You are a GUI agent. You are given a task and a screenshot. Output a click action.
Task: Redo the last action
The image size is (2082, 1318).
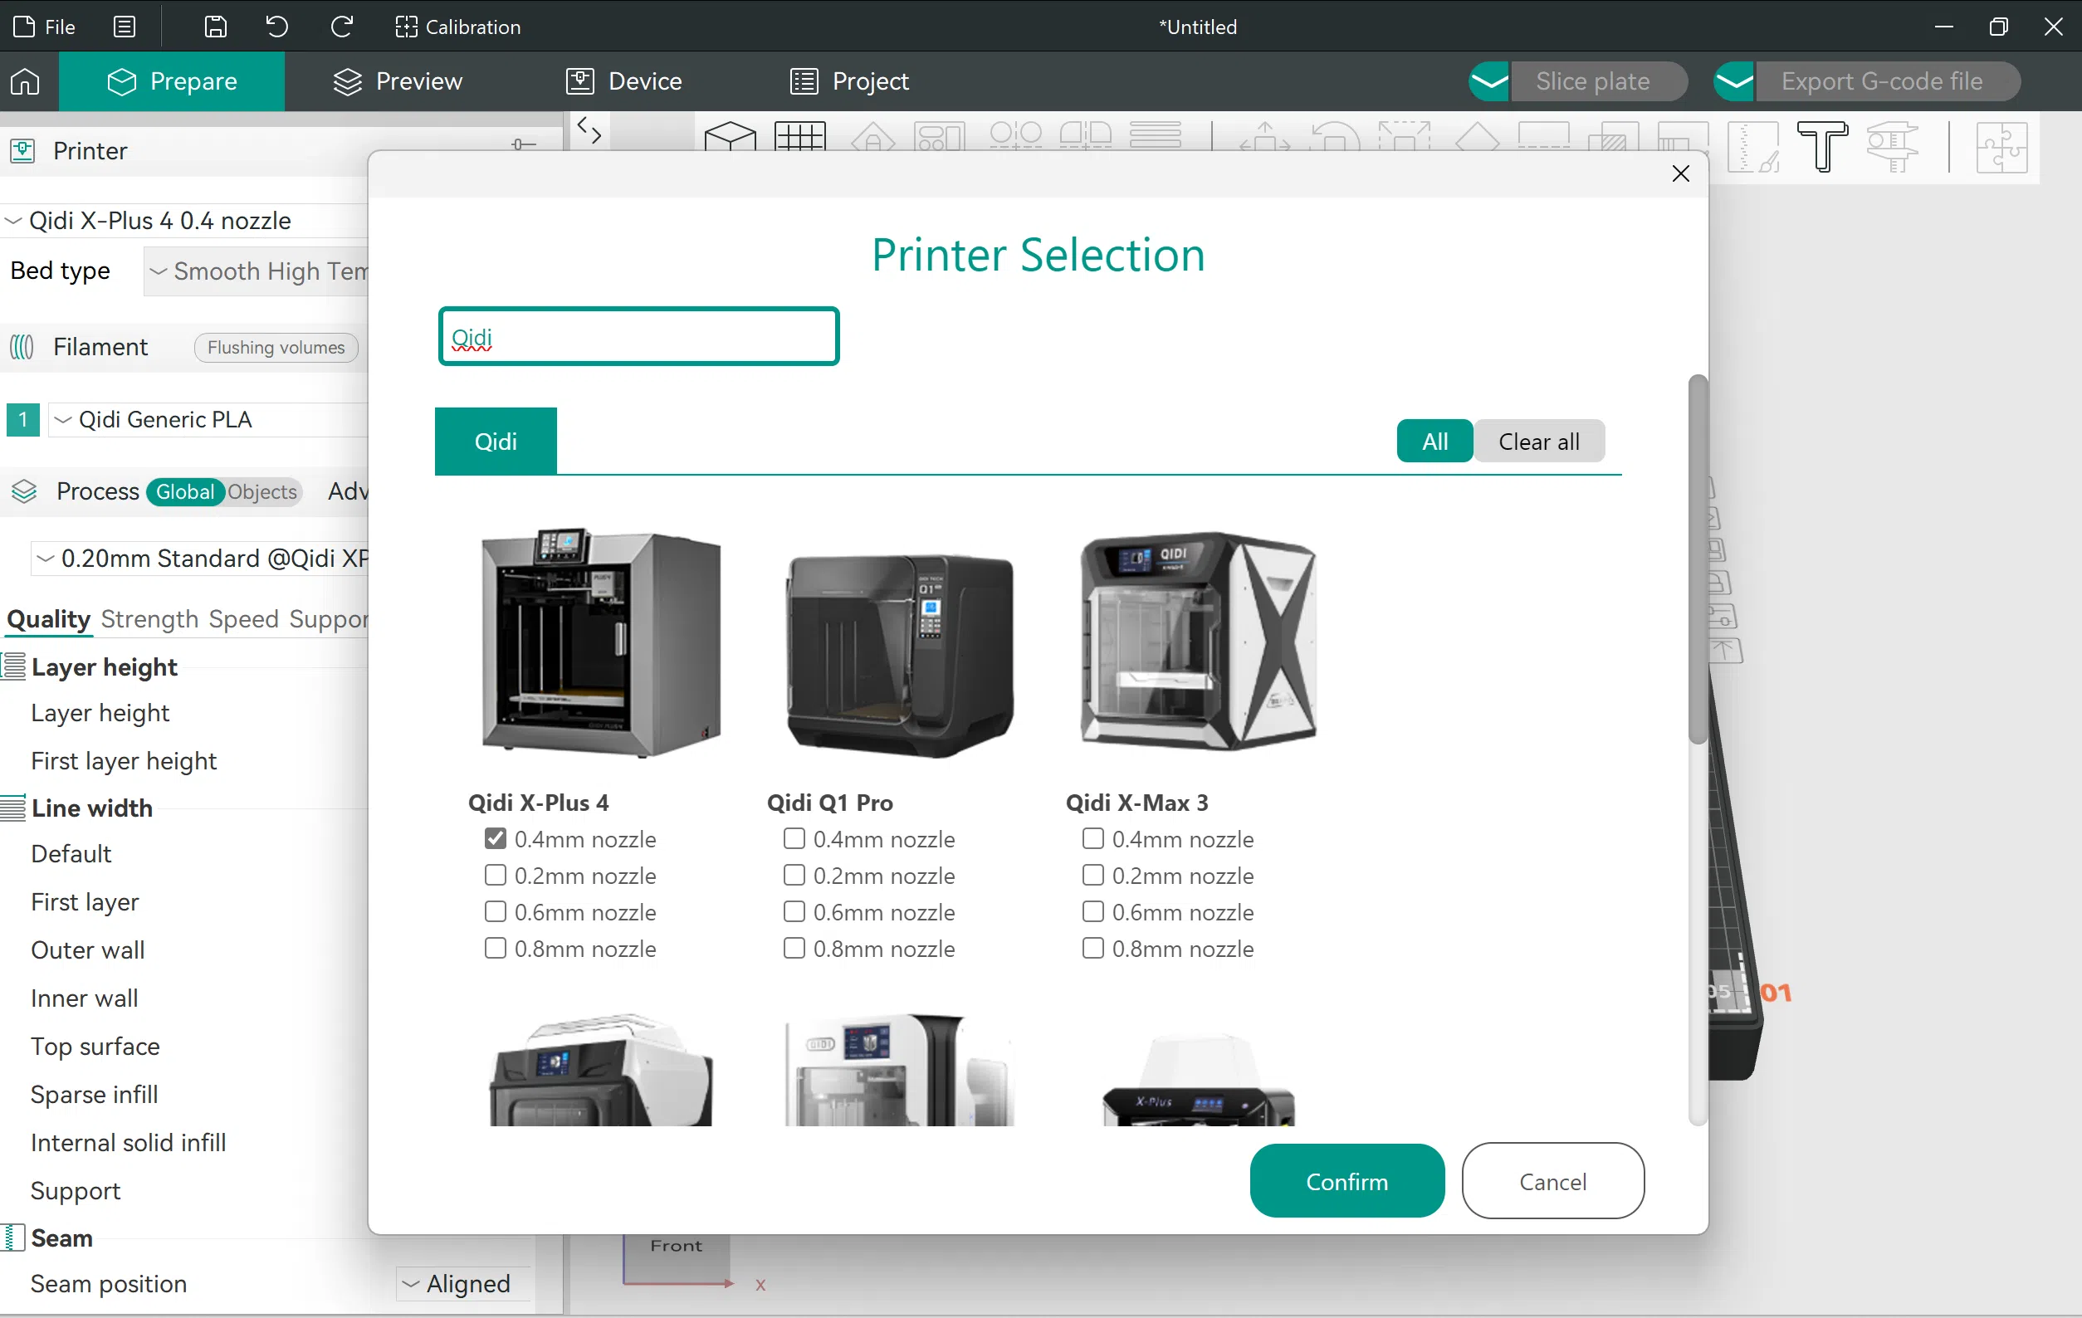tap(341, 27)
